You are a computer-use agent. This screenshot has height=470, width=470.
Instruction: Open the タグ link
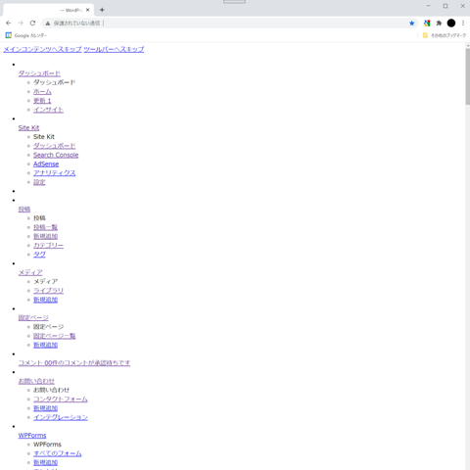(x=39, y=255)
